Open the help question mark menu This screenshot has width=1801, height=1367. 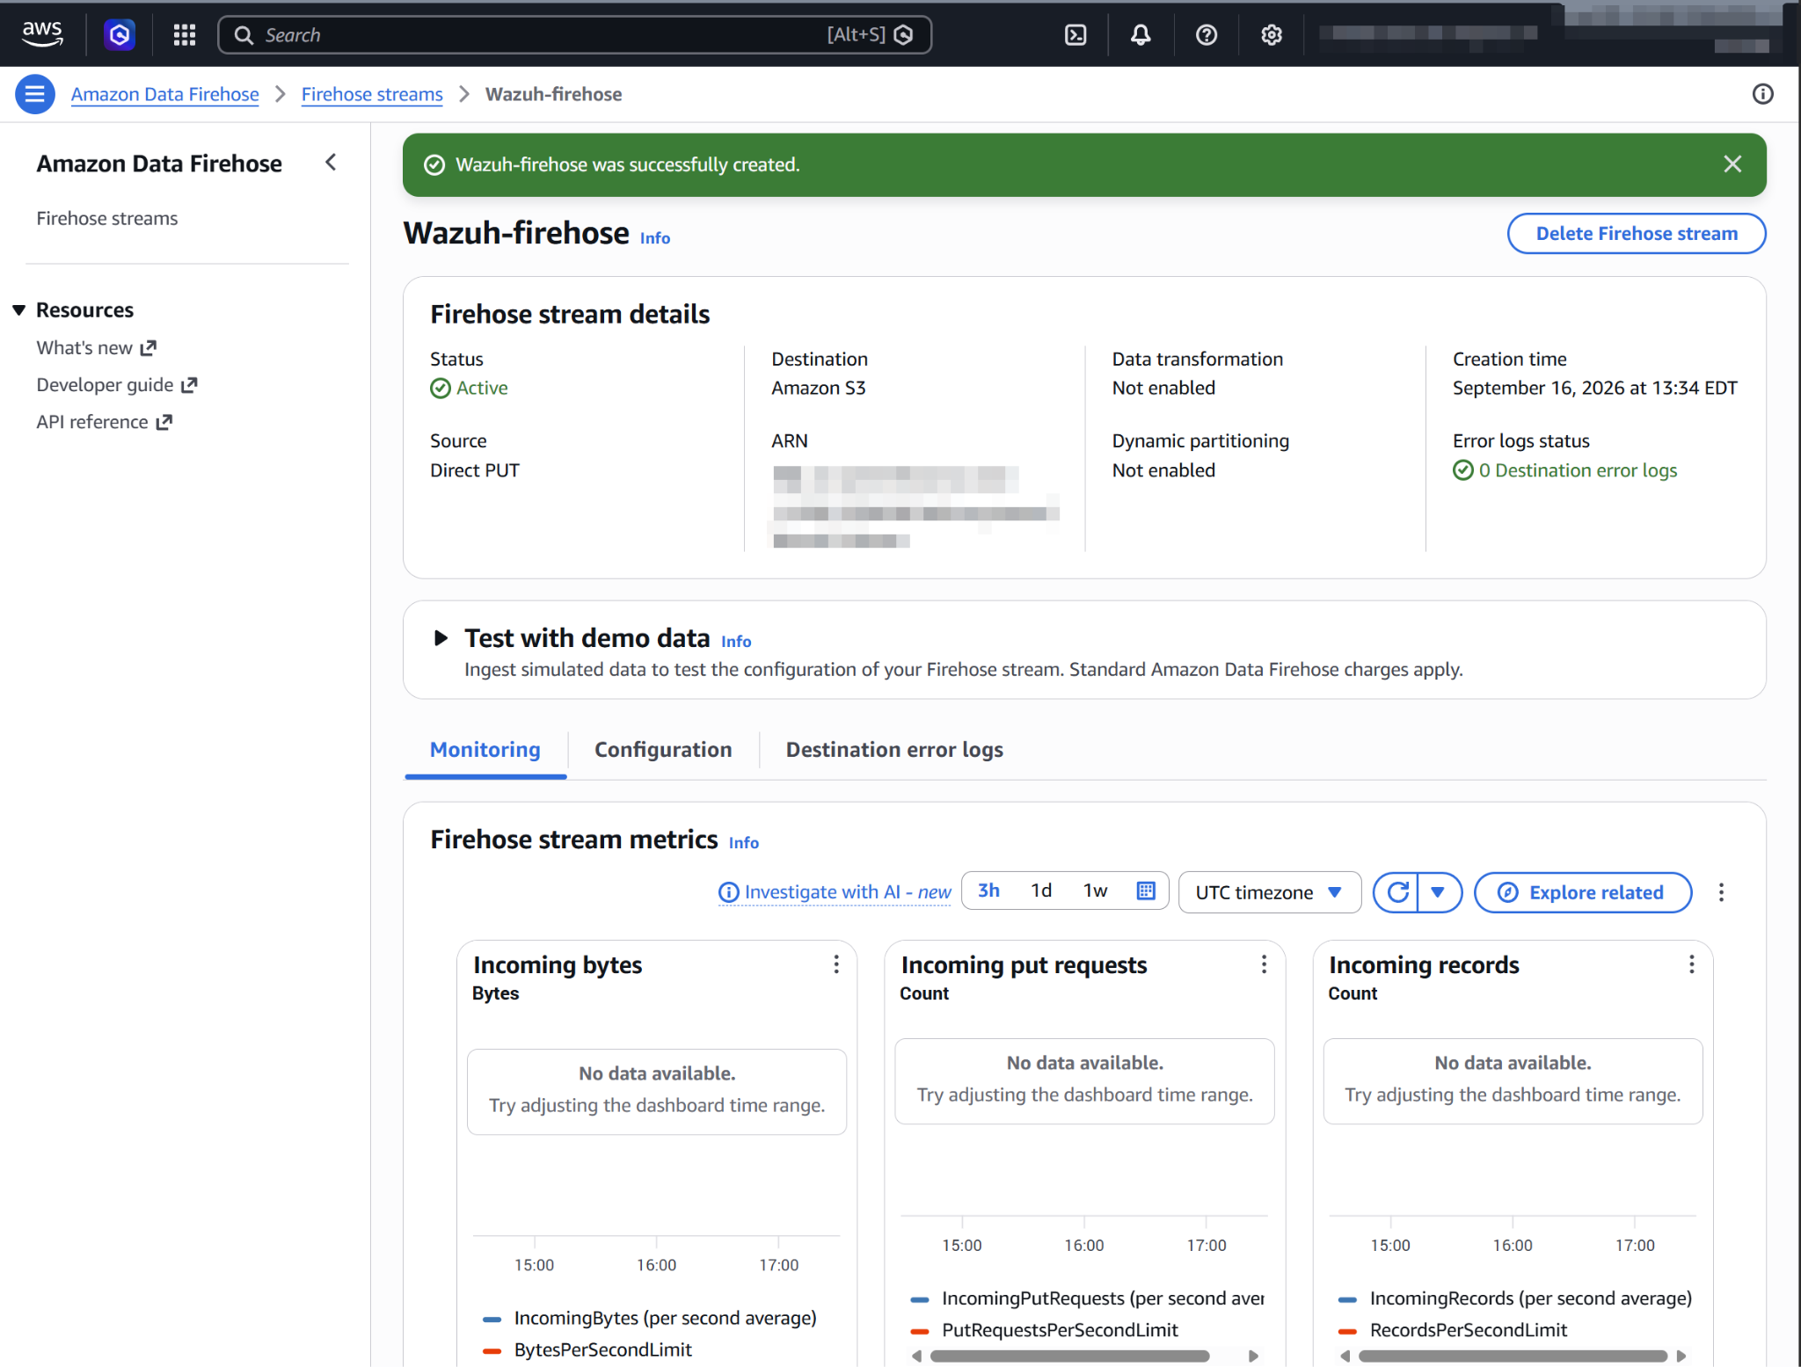(x=1207, y=34)
